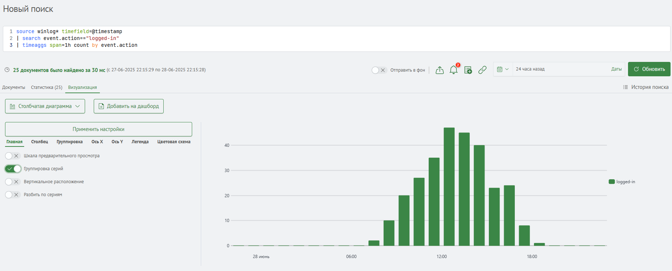
Task: Open the calendar date picker icon
Action: coord(500,69)
